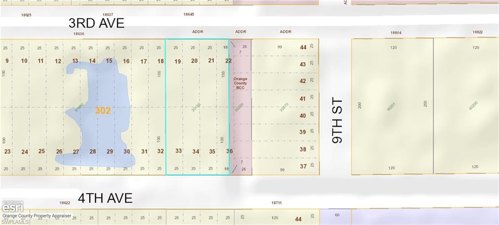Screen dimensions: 499x225
Task: Open the Orange County Property Appraiser attribution
Action: [x=37, y=215]
